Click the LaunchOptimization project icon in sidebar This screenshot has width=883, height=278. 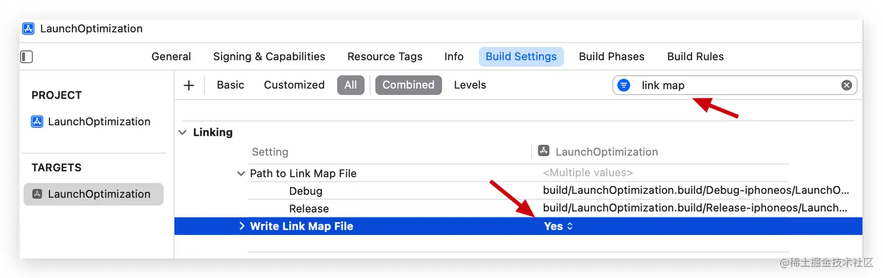[x=37, y=121]
